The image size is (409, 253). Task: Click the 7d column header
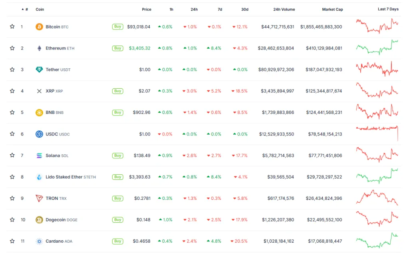pyautogui.click(x=220, y=9)
